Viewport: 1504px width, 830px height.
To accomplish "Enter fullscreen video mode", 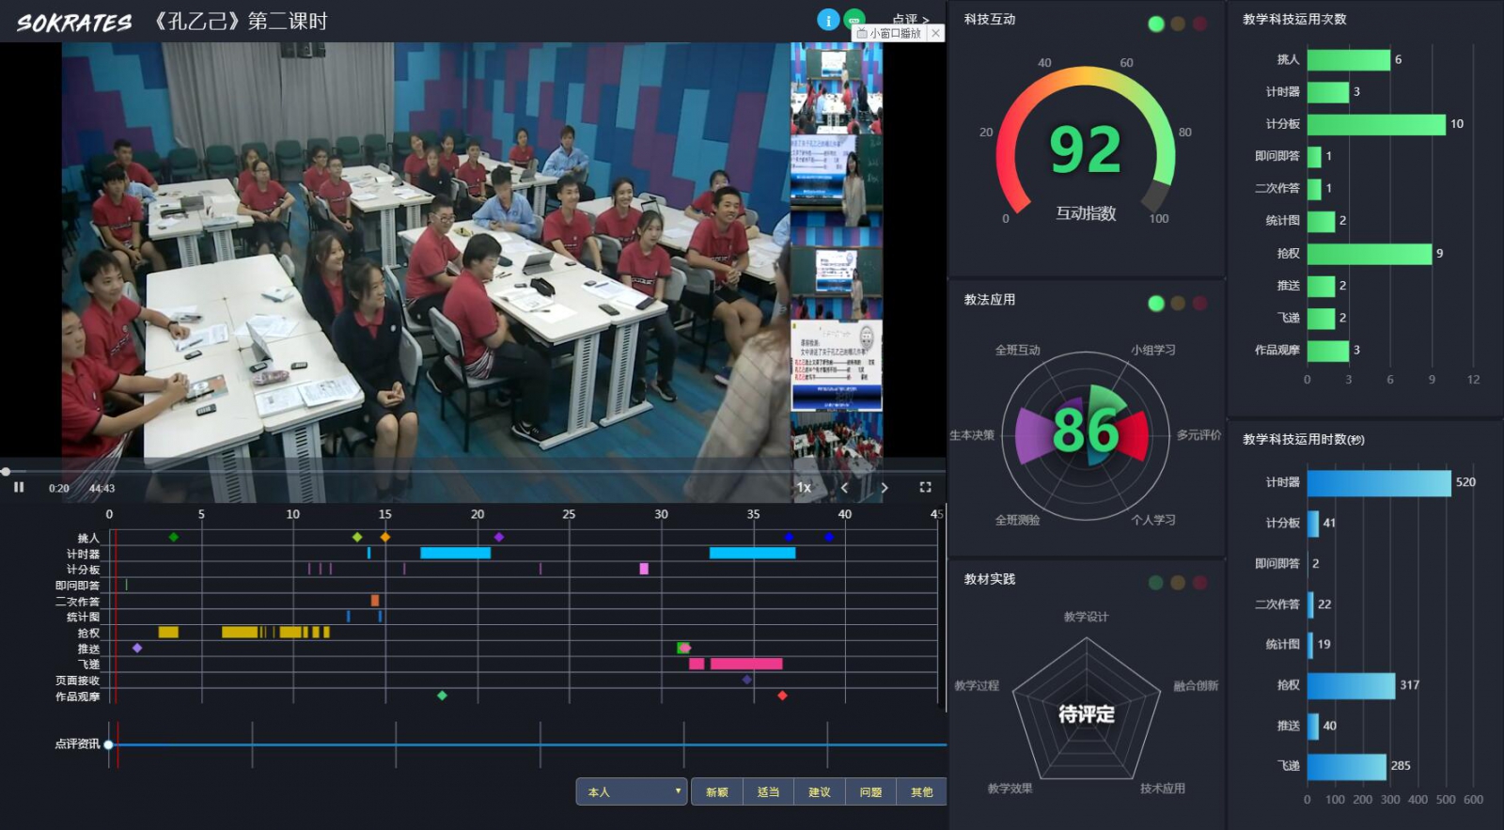I will click(x=925, y=487).
